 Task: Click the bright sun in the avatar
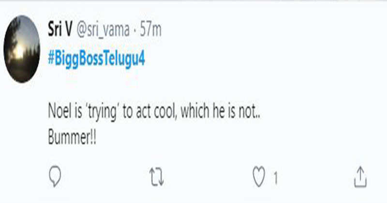coord(17,51)
